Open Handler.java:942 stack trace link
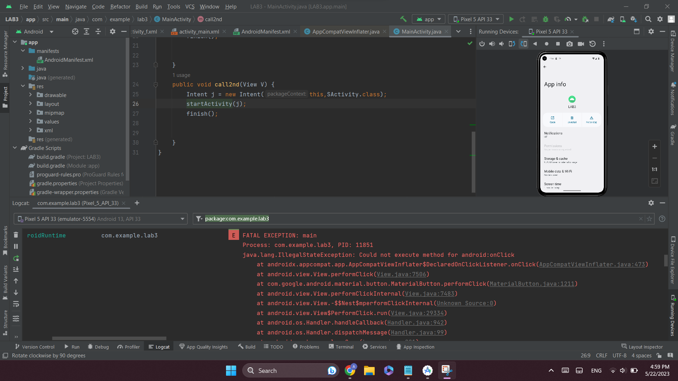This screenshot has width=678, height=381. [415, 322]
